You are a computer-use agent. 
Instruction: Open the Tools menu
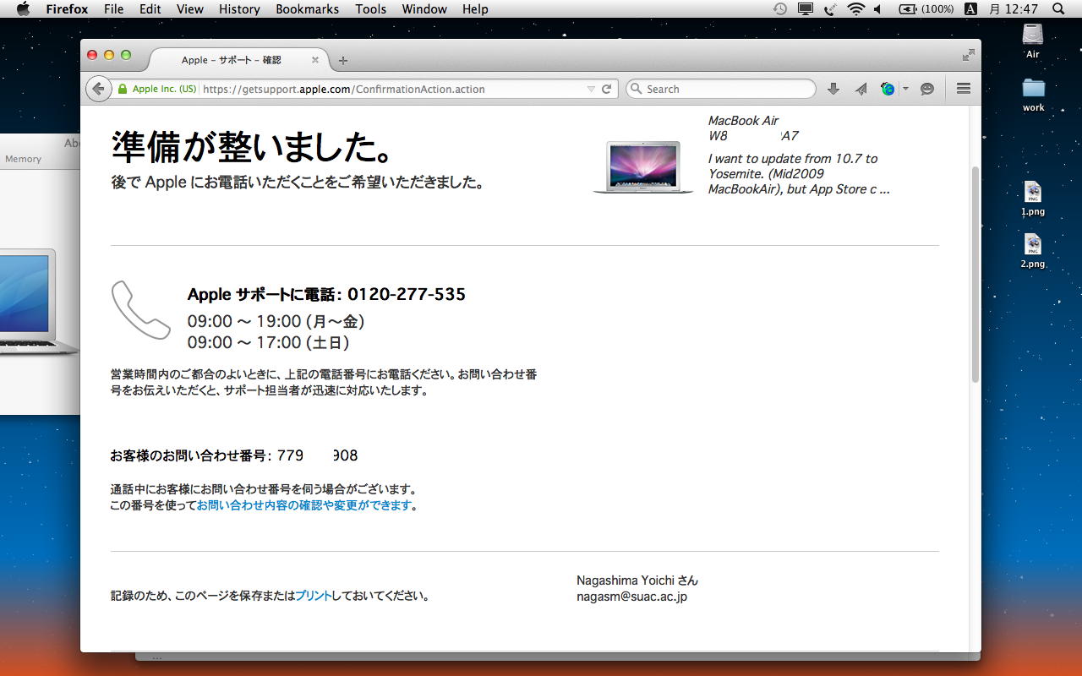pyautogui.click(x=370, y=9)
